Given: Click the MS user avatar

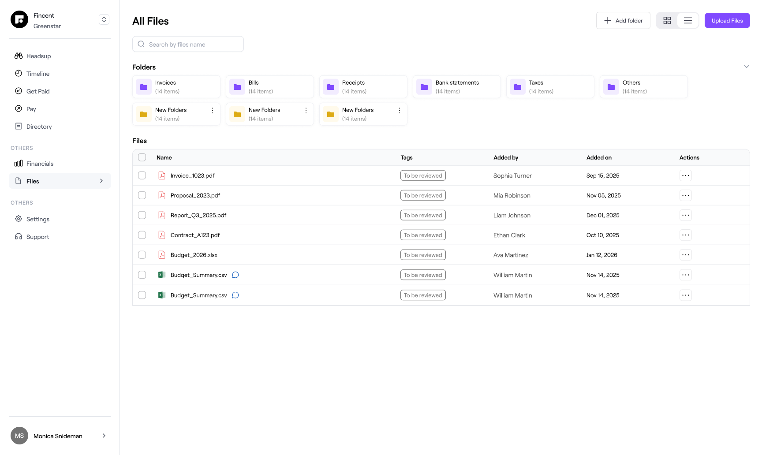Looking at the screenshot, I should (x=19, y=436).
